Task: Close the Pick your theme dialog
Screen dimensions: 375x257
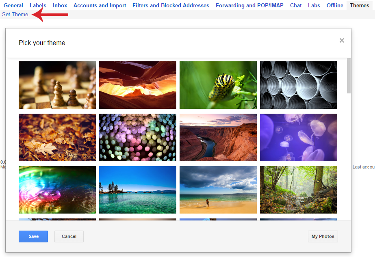Action: click(x=342, y=41)
